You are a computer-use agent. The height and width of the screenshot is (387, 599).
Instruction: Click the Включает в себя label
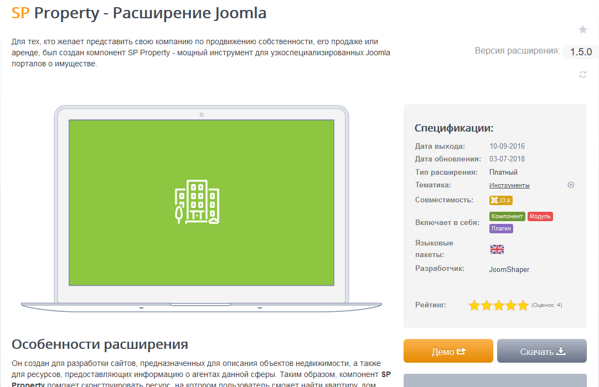[x=447, y=222]
